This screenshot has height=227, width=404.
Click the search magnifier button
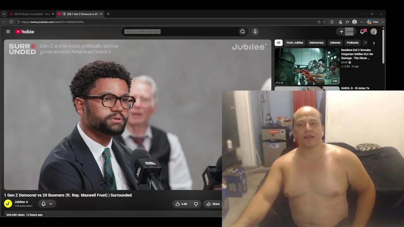[x=242, y=32]
